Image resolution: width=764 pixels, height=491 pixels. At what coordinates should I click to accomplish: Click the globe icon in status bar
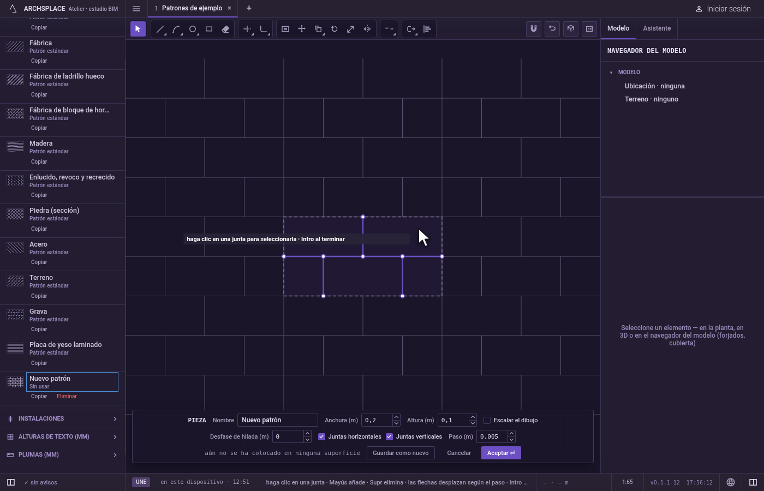pos(731,482)
